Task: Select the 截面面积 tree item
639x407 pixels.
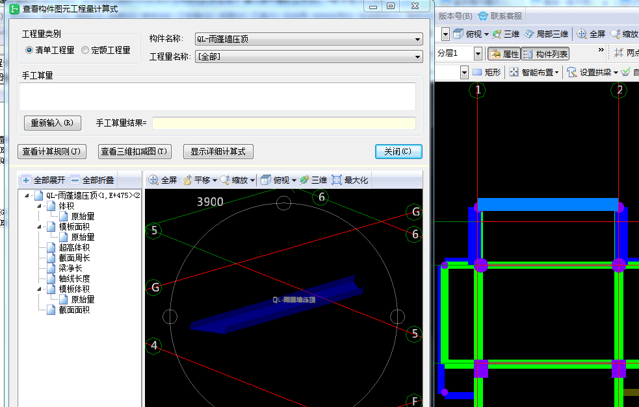Action: (73, 310)
